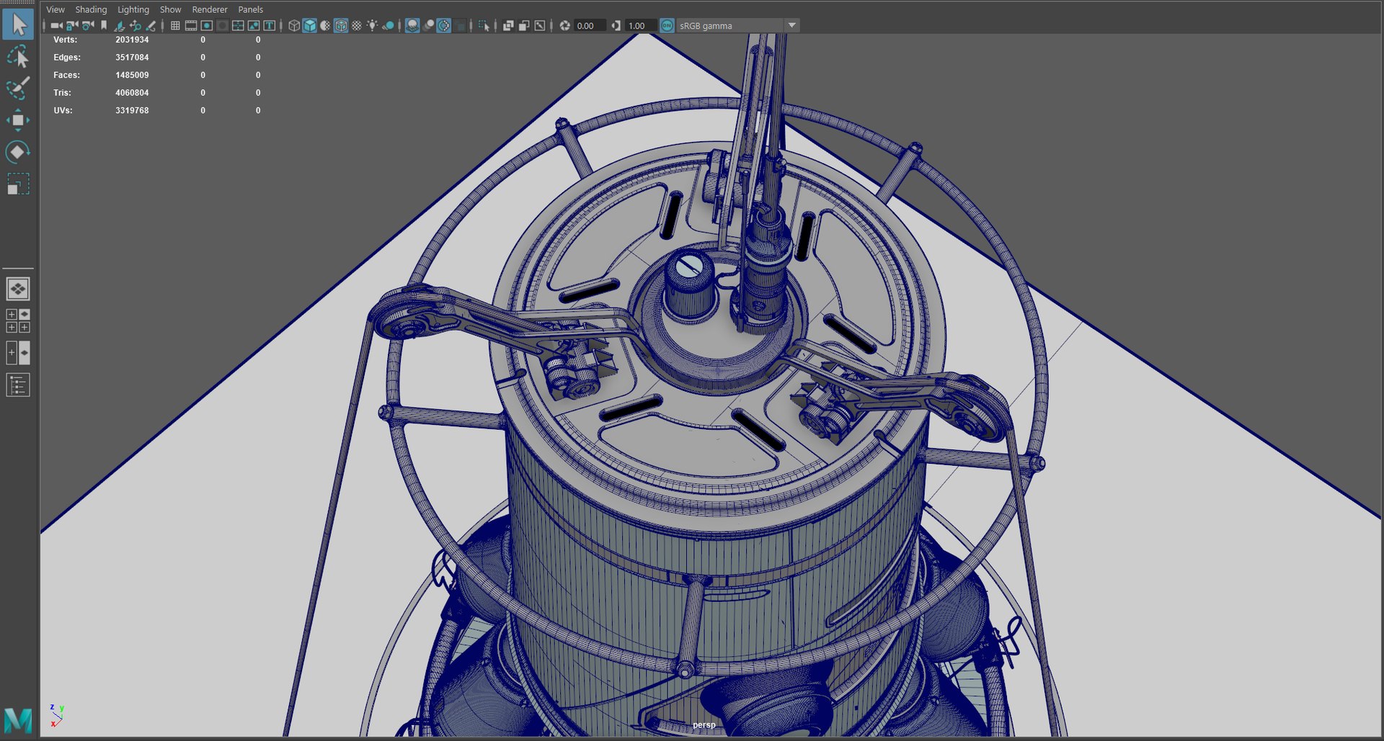Toggle the Shadows icon

coord(388,25)
